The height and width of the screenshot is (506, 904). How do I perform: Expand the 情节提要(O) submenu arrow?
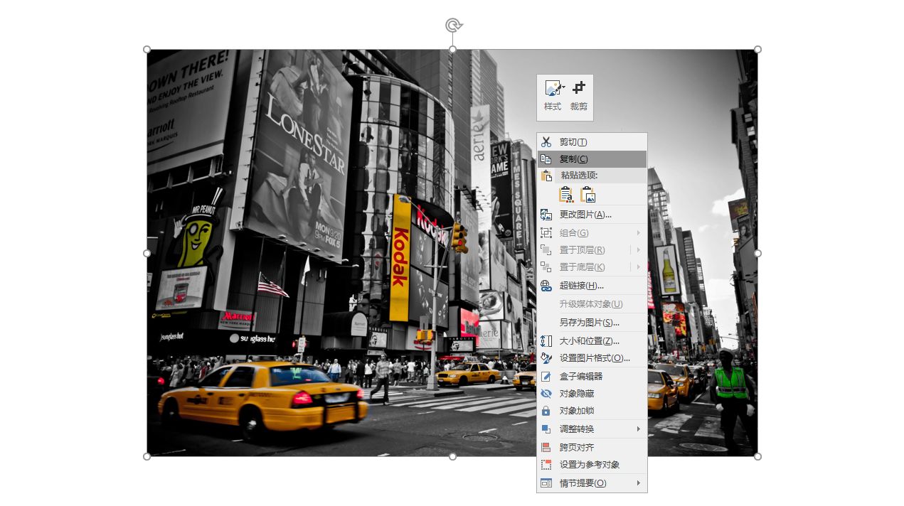point(638,483)
